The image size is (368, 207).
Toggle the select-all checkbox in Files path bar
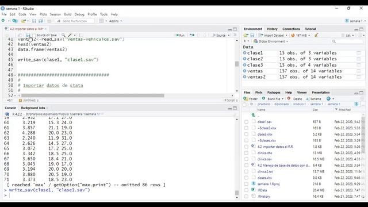coord(245,104)
